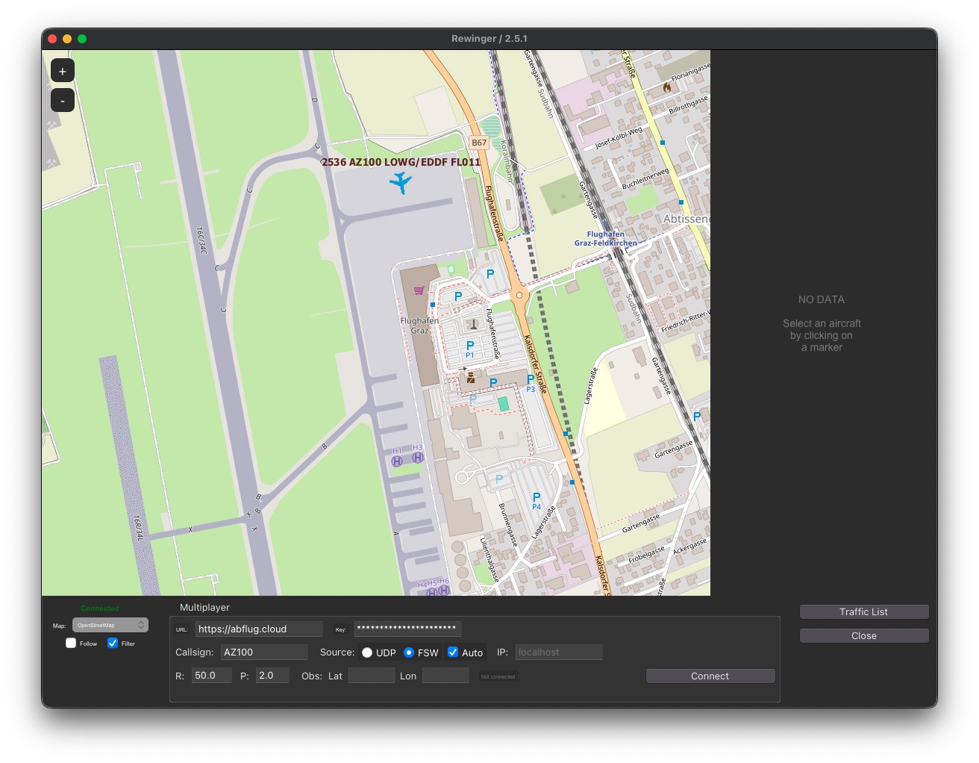Click the H3 hospital marker on the apron
The width and height of the screenshot is (979, 763).
point(417,456)
